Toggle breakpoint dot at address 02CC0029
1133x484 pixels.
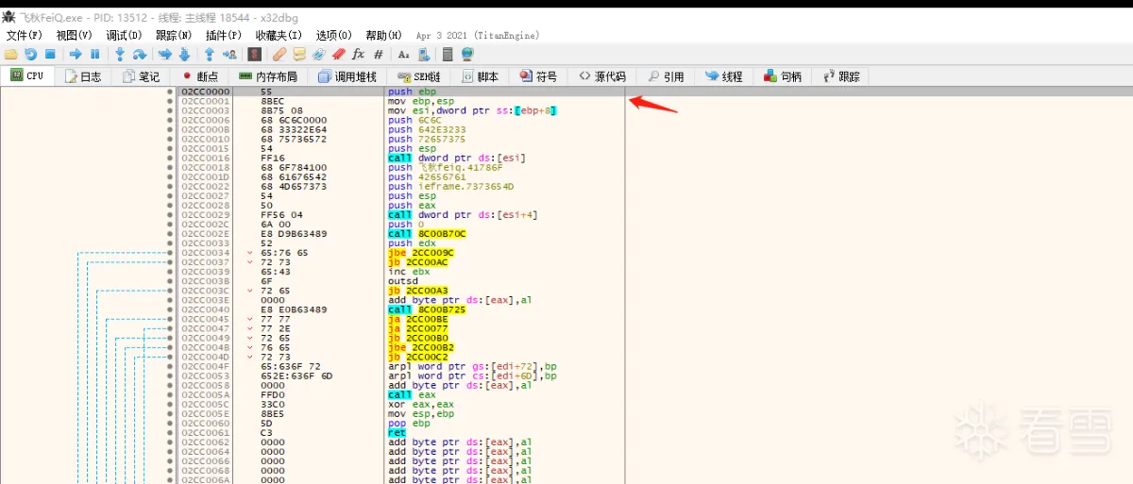click(x=170, y=214)
